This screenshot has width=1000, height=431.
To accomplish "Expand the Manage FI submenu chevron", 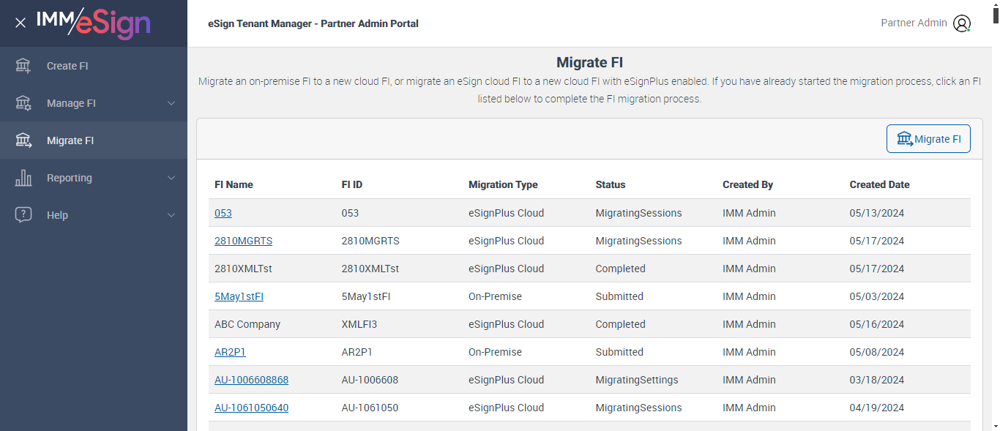I will [171, 103].
